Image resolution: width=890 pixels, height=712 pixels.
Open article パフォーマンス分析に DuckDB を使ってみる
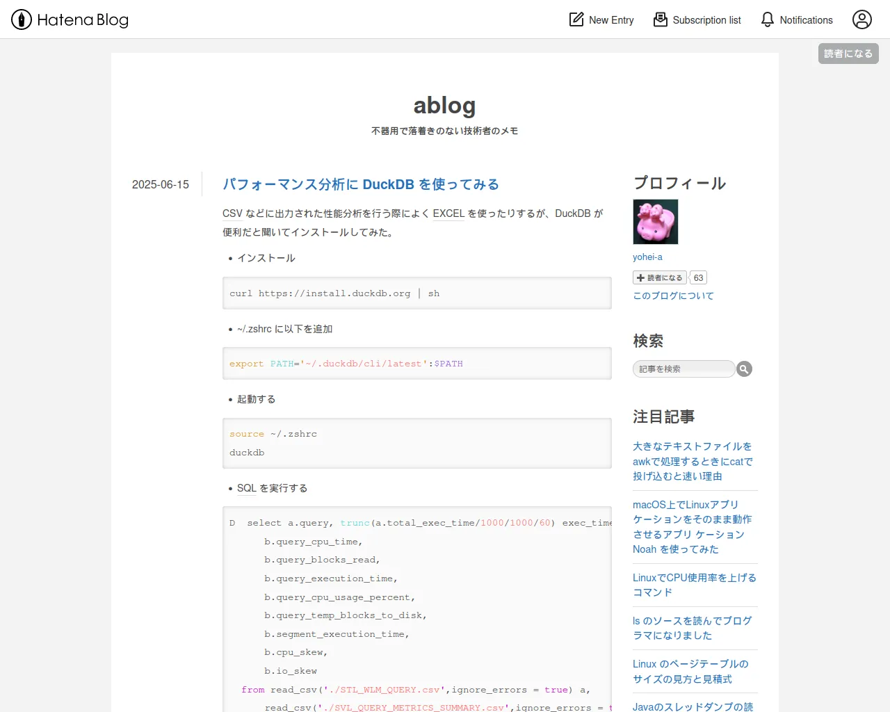pos(361,184)
